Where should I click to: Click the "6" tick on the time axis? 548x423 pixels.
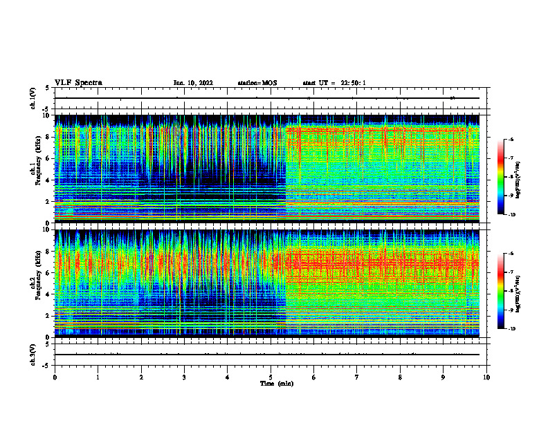click(314, 377)
